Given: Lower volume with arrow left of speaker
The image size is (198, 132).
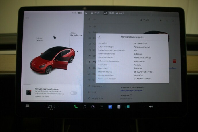Looking at the screenshot, I should pos(145,107).
